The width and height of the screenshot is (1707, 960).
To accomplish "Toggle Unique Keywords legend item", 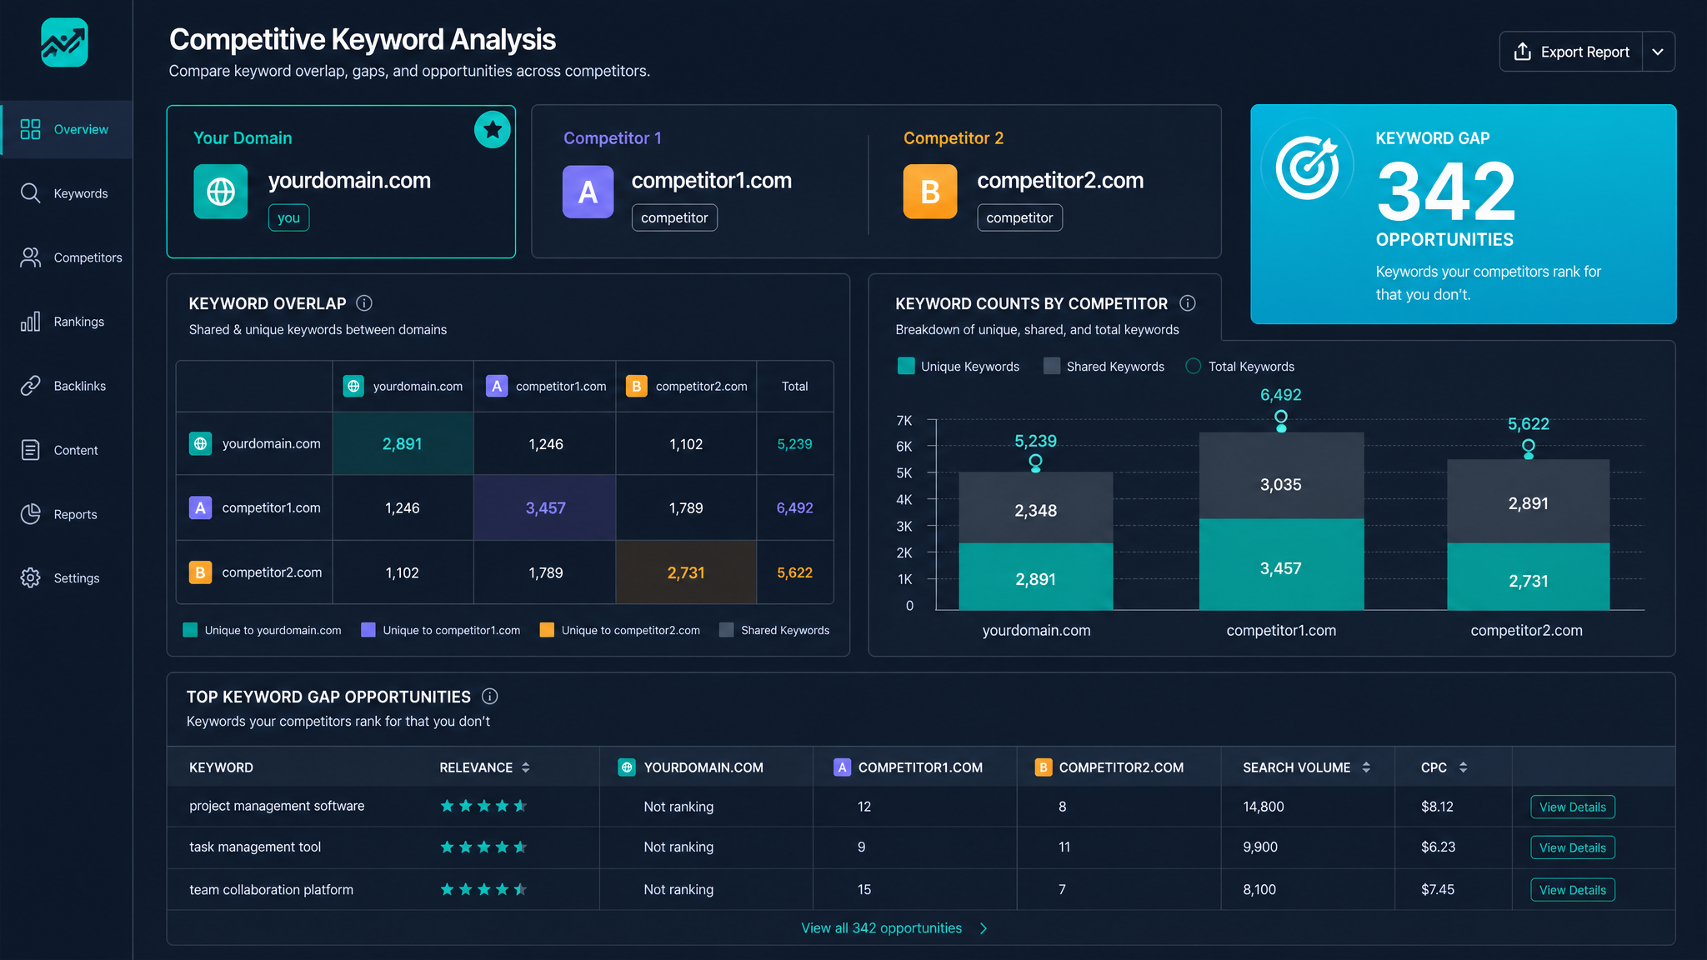I will 959,366.
